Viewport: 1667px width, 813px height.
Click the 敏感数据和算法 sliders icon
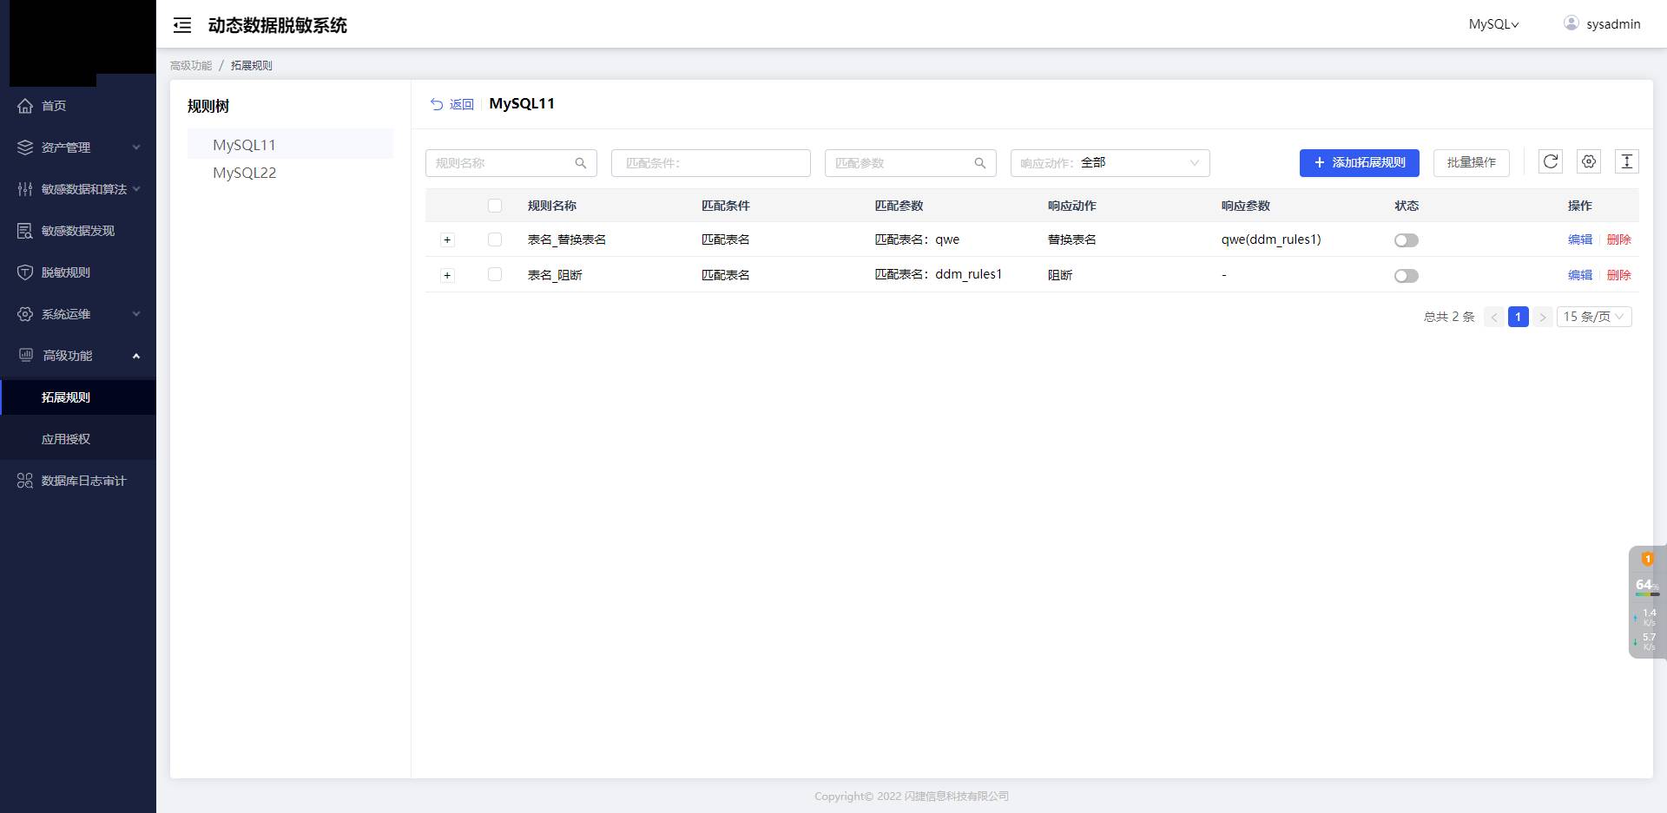point(25,189)
